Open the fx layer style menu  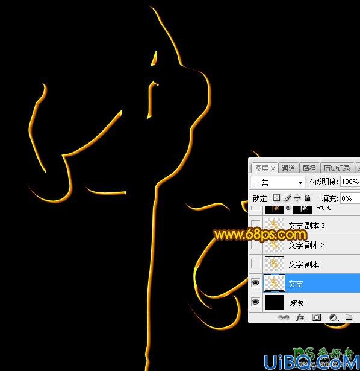pos(301,317)
